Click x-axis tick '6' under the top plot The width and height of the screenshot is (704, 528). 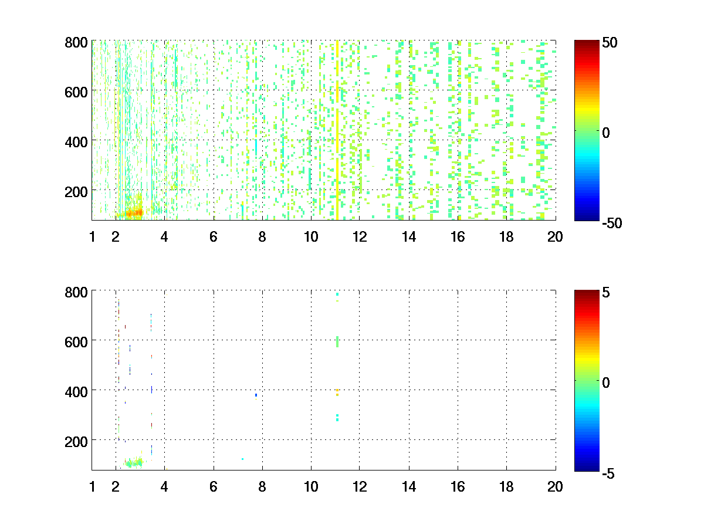[x=213, y=236]
